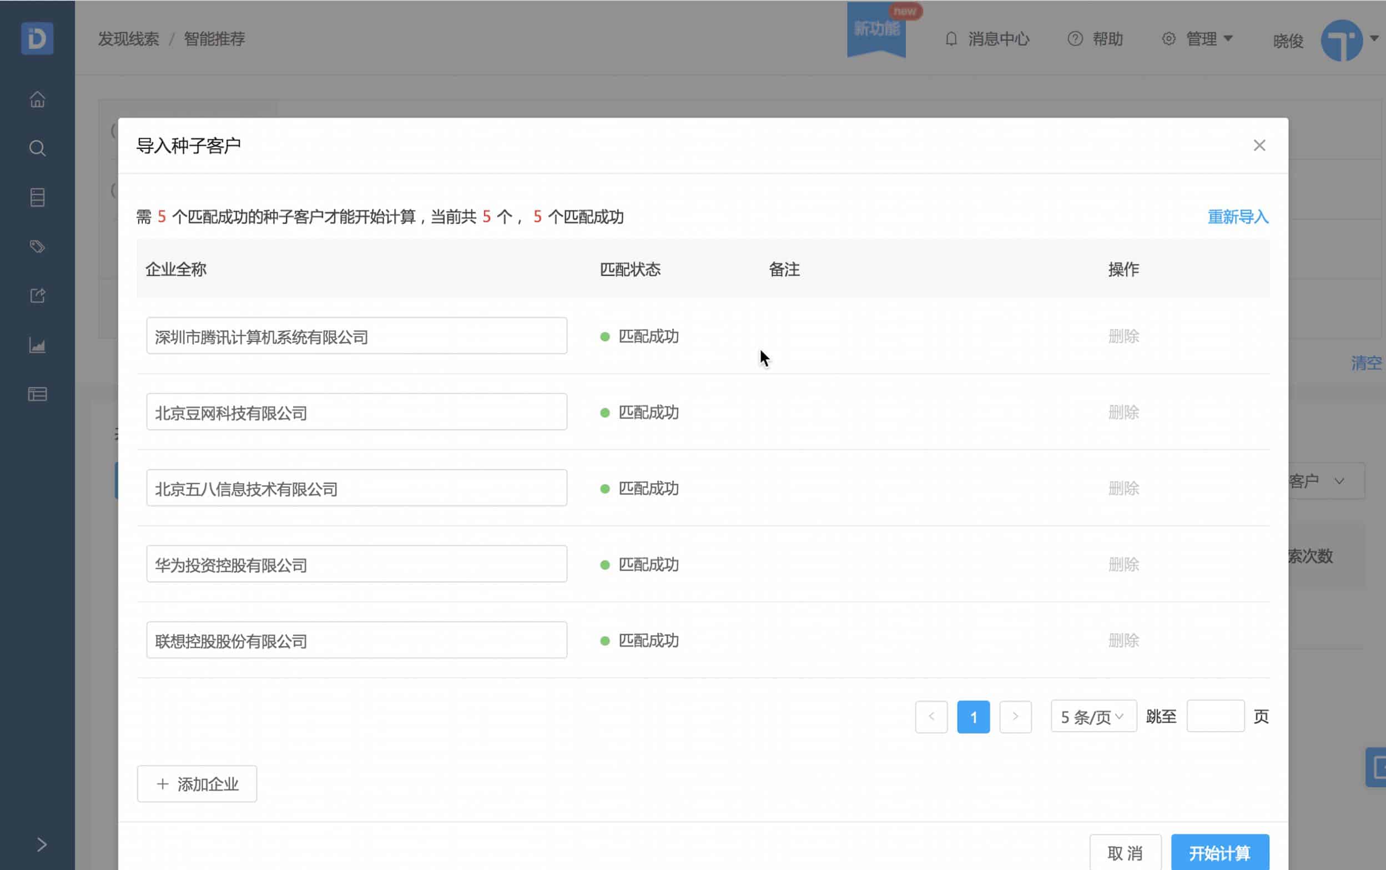The height and width of the screenshot is (870, 1386).
Task: Go to the next page arrow
Action: coord(1016,717)
